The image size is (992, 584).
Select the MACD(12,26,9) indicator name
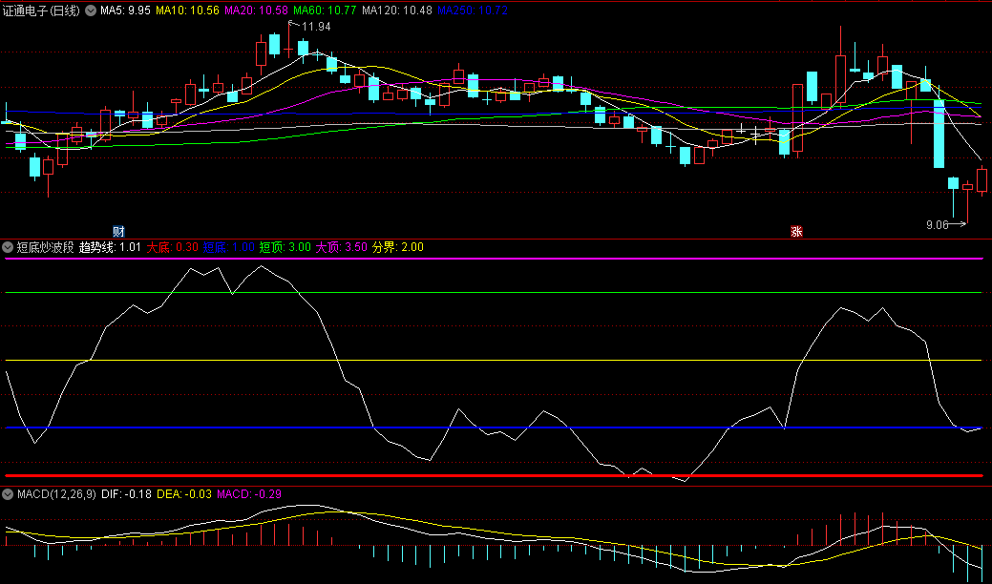pos(56,494)
